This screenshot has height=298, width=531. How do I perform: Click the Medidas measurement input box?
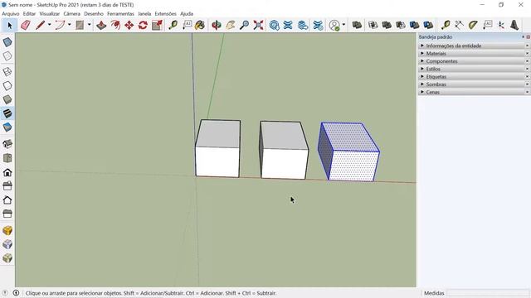[488, 293]
